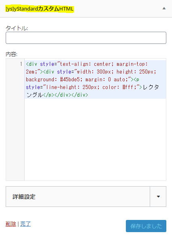
Task: Click the タイトル label text
Action: point(17,28)
